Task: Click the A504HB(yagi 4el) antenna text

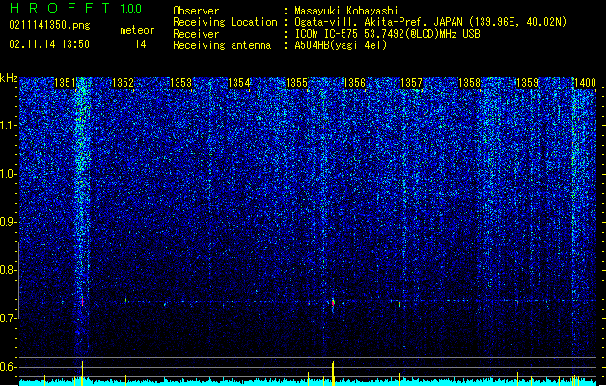Action: [x=341, y=45]
